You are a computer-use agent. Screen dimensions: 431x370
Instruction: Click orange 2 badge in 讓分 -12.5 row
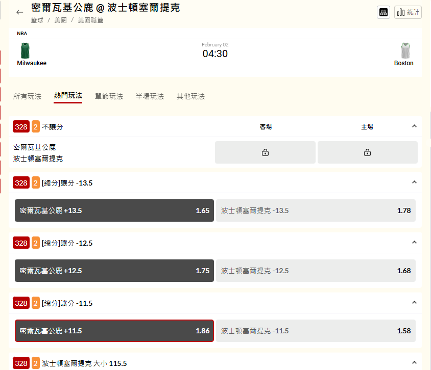36,243
